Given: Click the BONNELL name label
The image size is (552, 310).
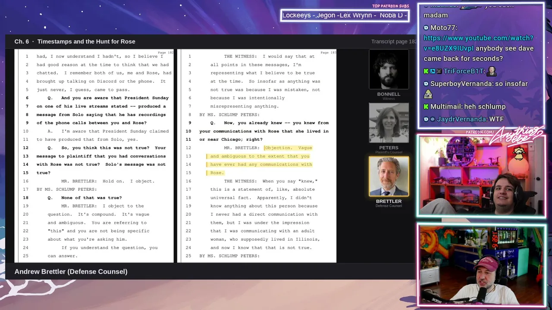Looking at the screenshot, I should pyautogui.click(x=389, y=94).
